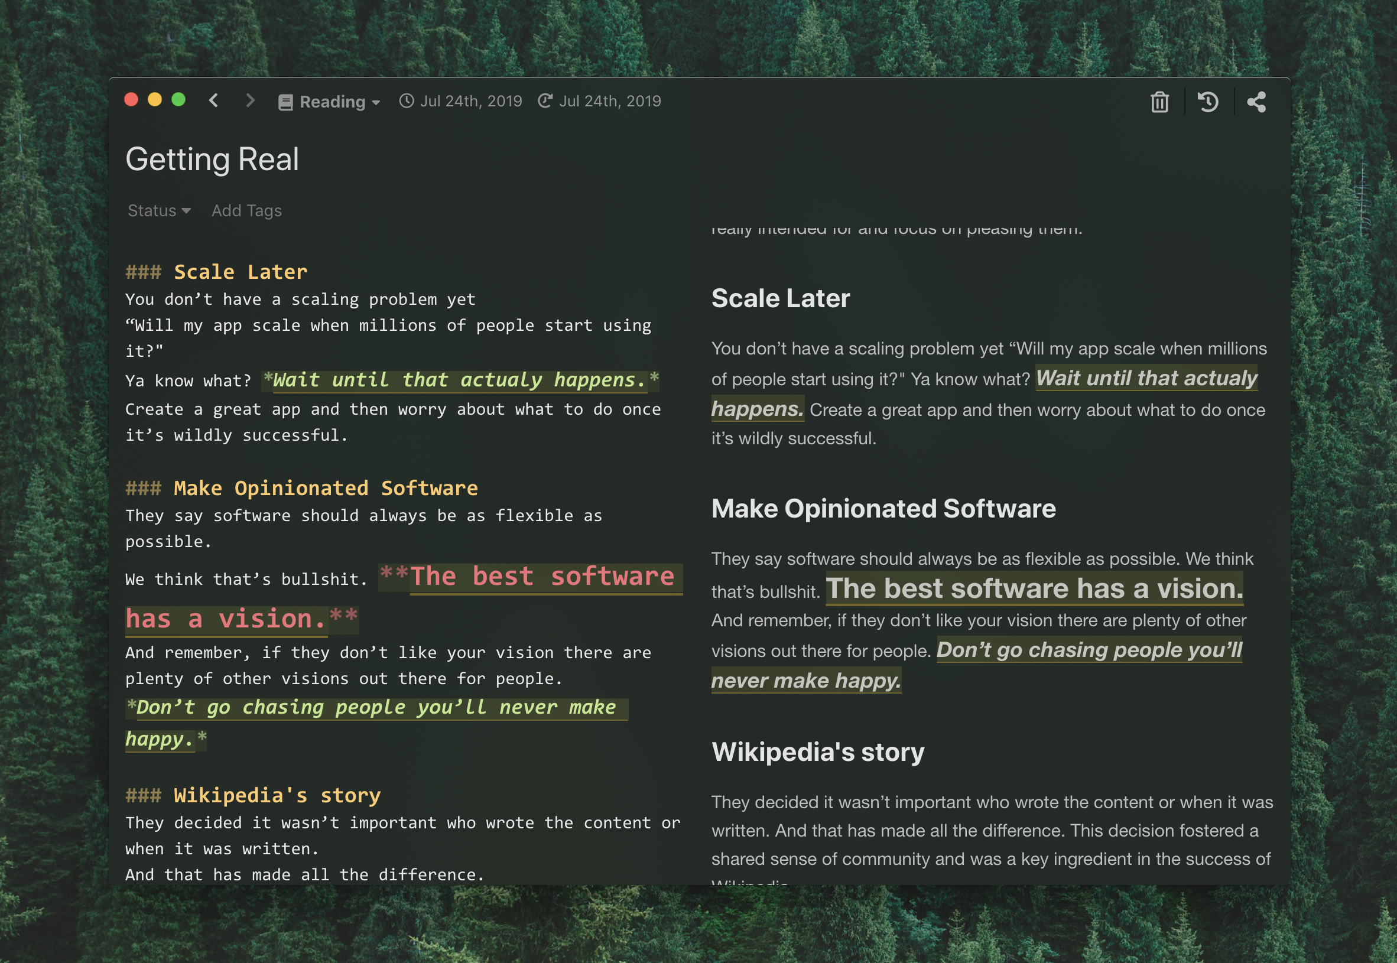Viewport: 1397px width, 963px height.
Task: Click the notebook icon beside Reading
Action: click(285, 102)
